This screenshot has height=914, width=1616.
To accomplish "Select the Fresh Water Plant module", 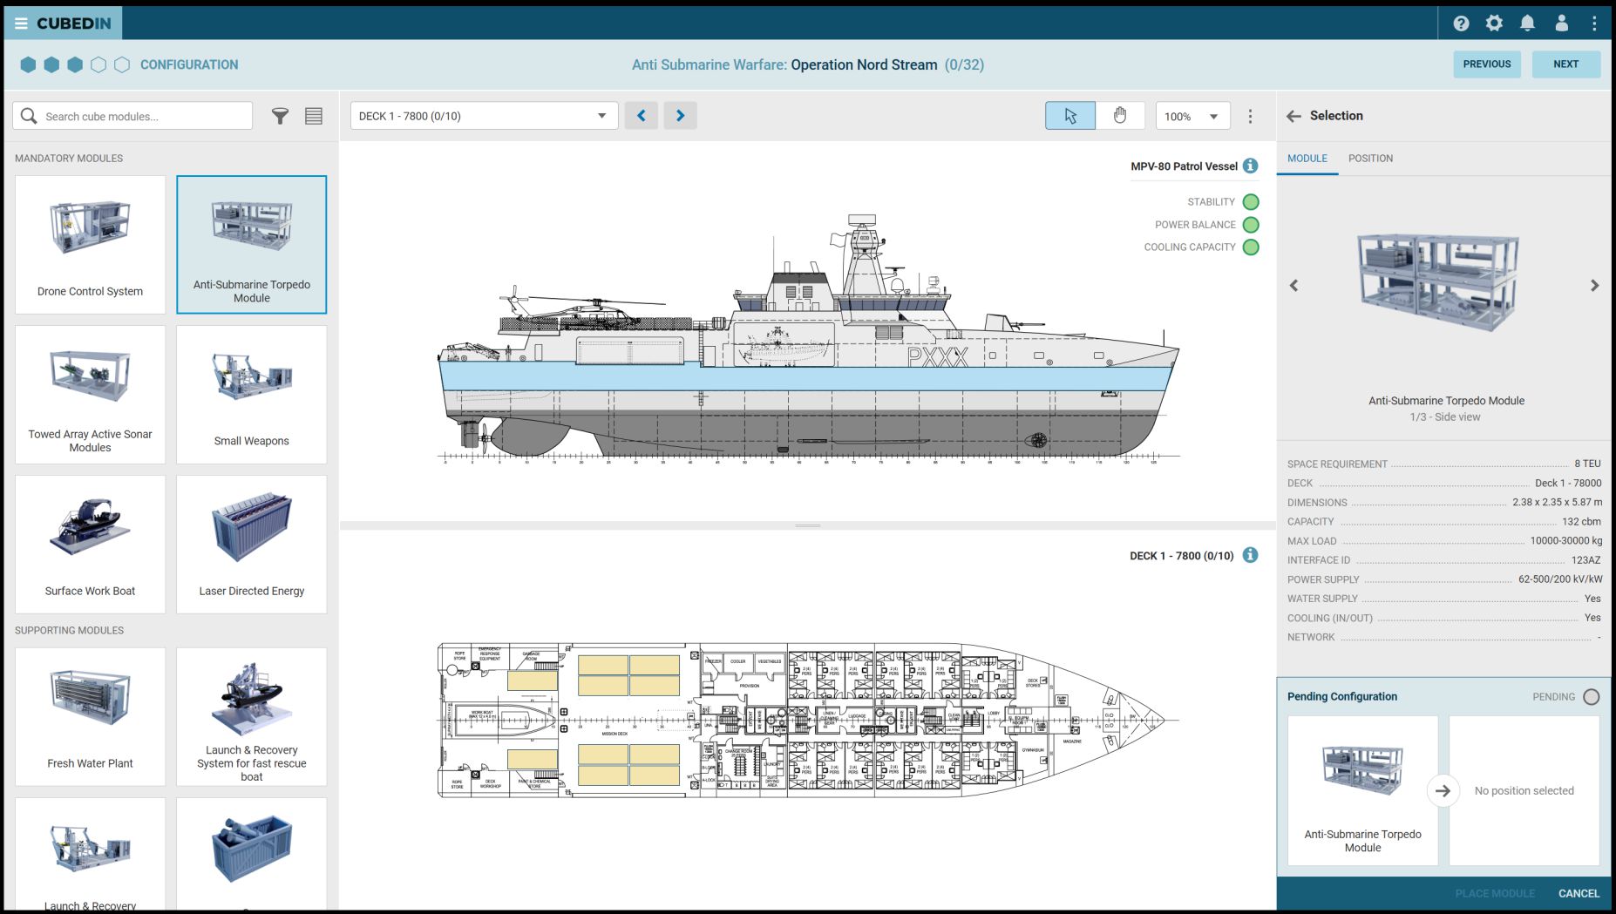I will click(90, 717).
